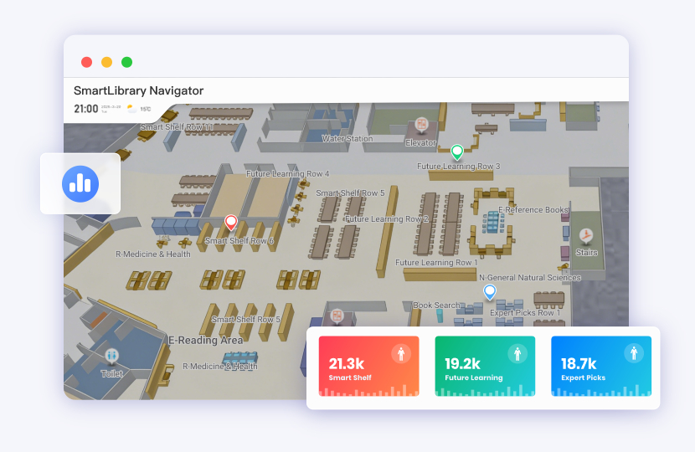Select the E-Reading Area label

point(206,341)
